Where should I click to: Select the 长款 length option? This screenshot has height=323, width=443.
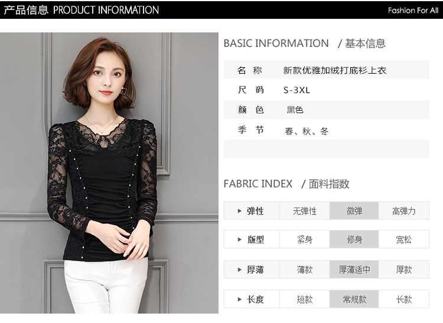(404, 299)
